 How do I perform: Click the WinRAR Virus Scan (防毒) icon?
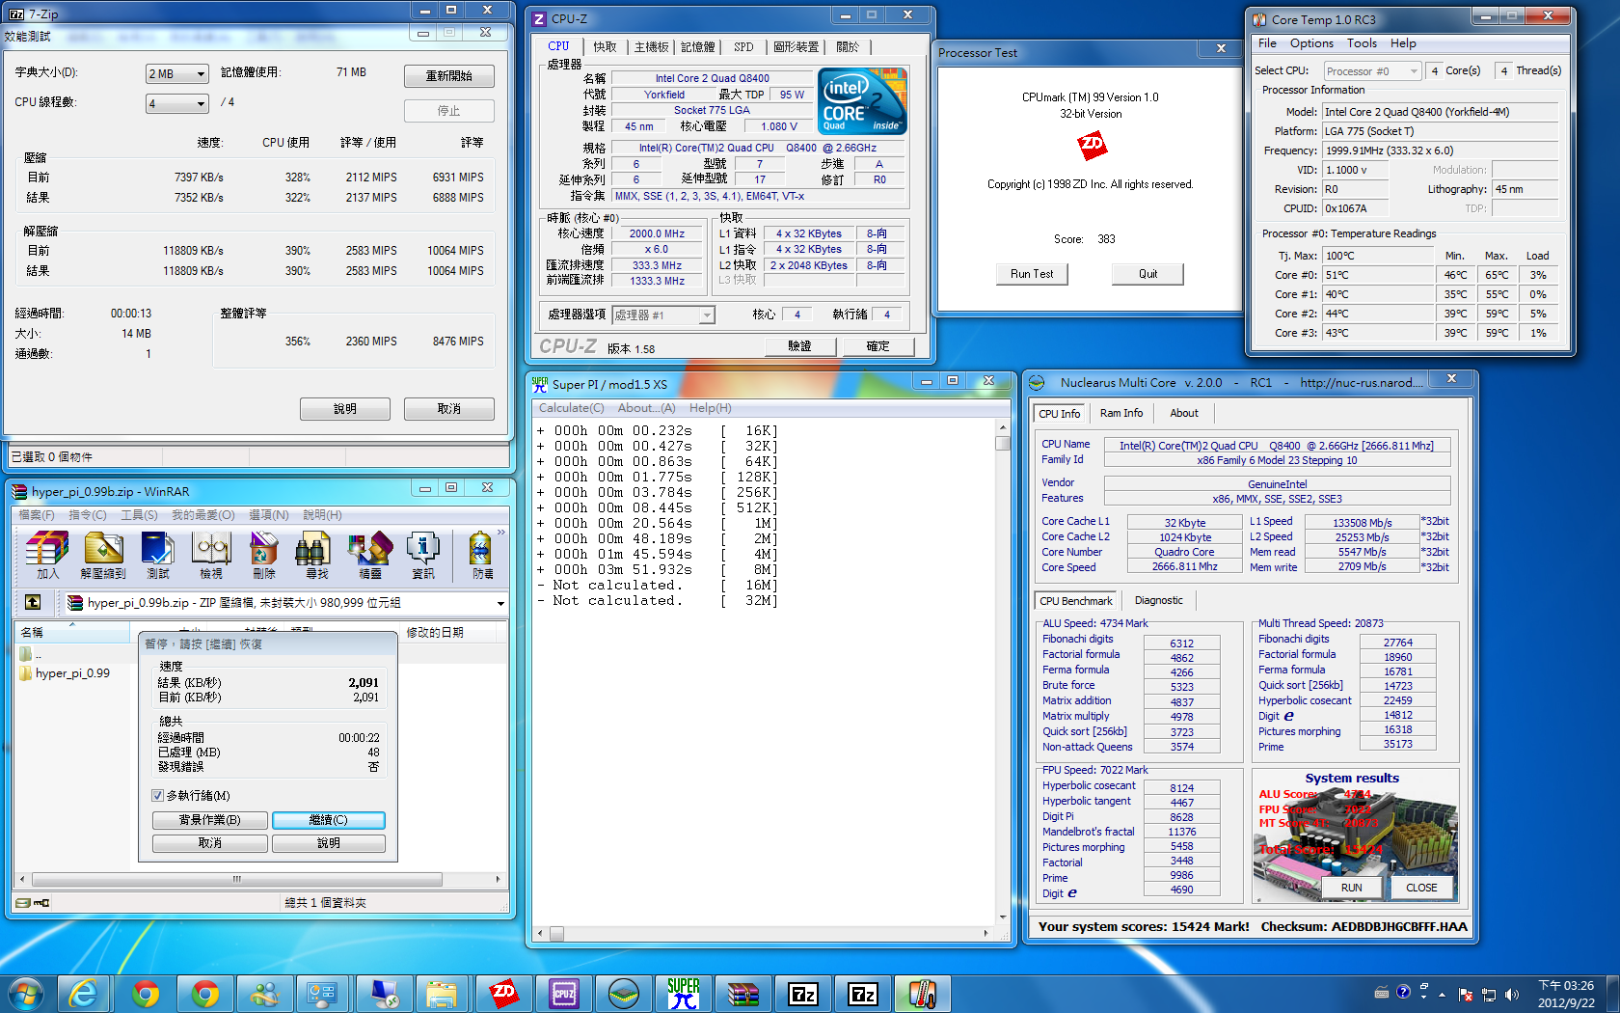pyautogui.click(x=482, y=556)
